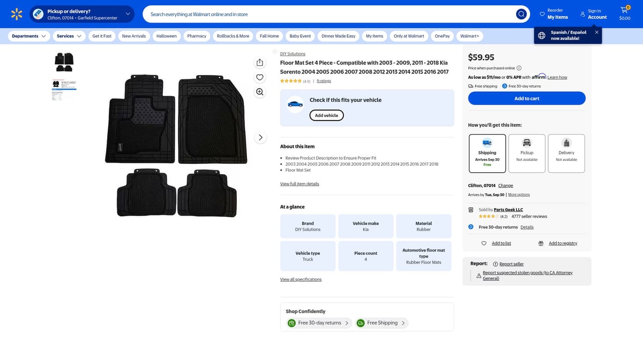Open the 9 ratings link
643x362 pixels.
coord(324,81)
